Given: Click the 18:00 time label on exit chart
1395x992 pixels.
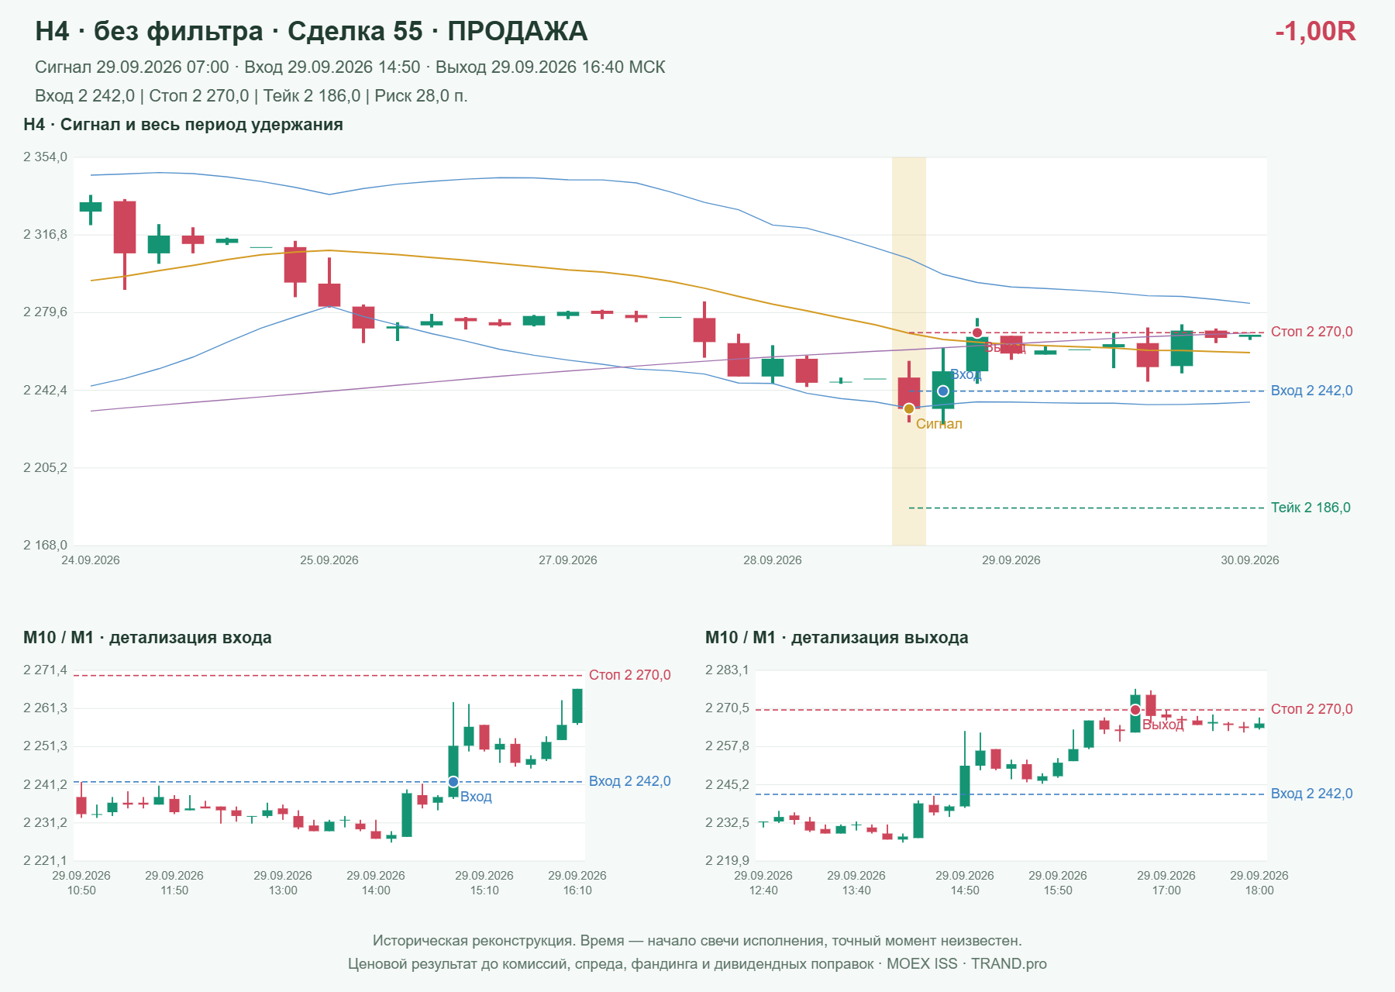Looking at the screenshot, I should [1259, 890].
